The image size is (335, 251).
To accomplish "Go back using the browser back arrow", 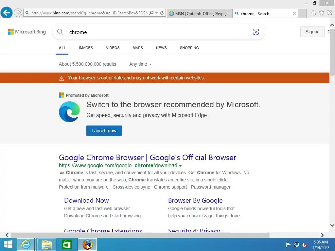I will [x=7, y=13].
